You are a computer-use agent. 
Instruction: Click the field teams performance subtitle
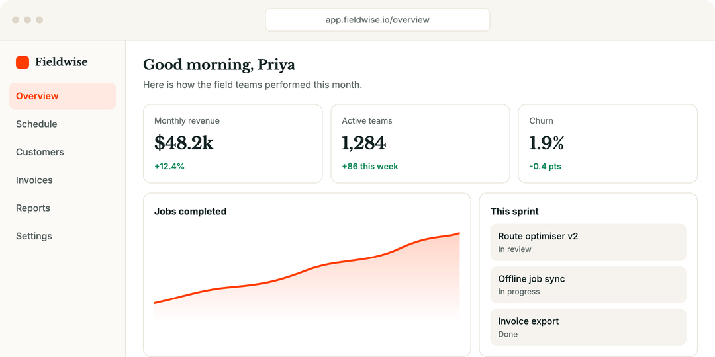[x=253, y=85]
